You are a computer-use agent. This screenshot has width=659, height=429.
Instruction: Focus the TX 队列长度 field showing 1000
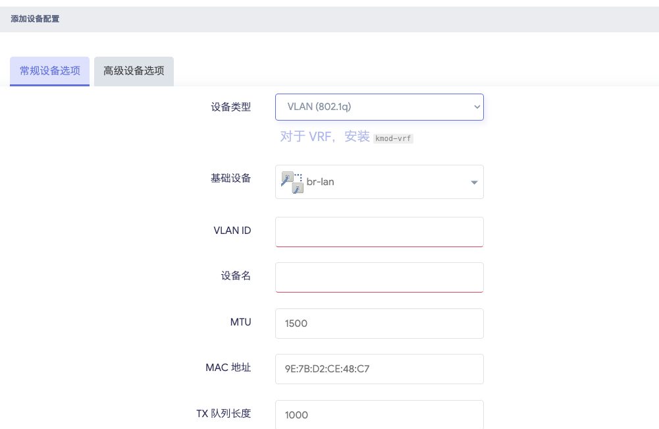pyautogui.click(x=379, y=415)
